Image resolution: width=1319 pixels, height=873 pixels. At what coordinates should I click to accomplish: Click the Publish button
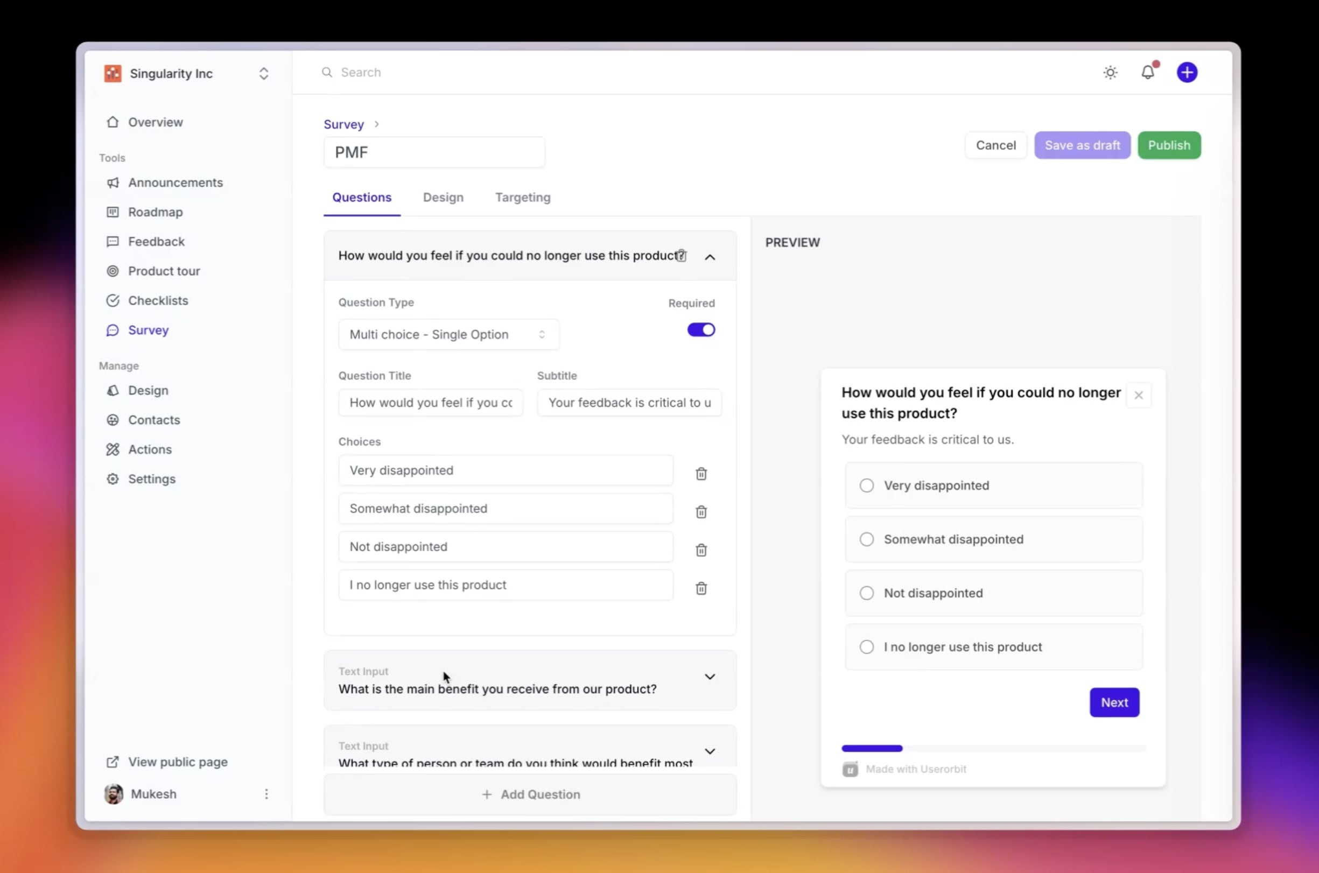pos(1169,144)
